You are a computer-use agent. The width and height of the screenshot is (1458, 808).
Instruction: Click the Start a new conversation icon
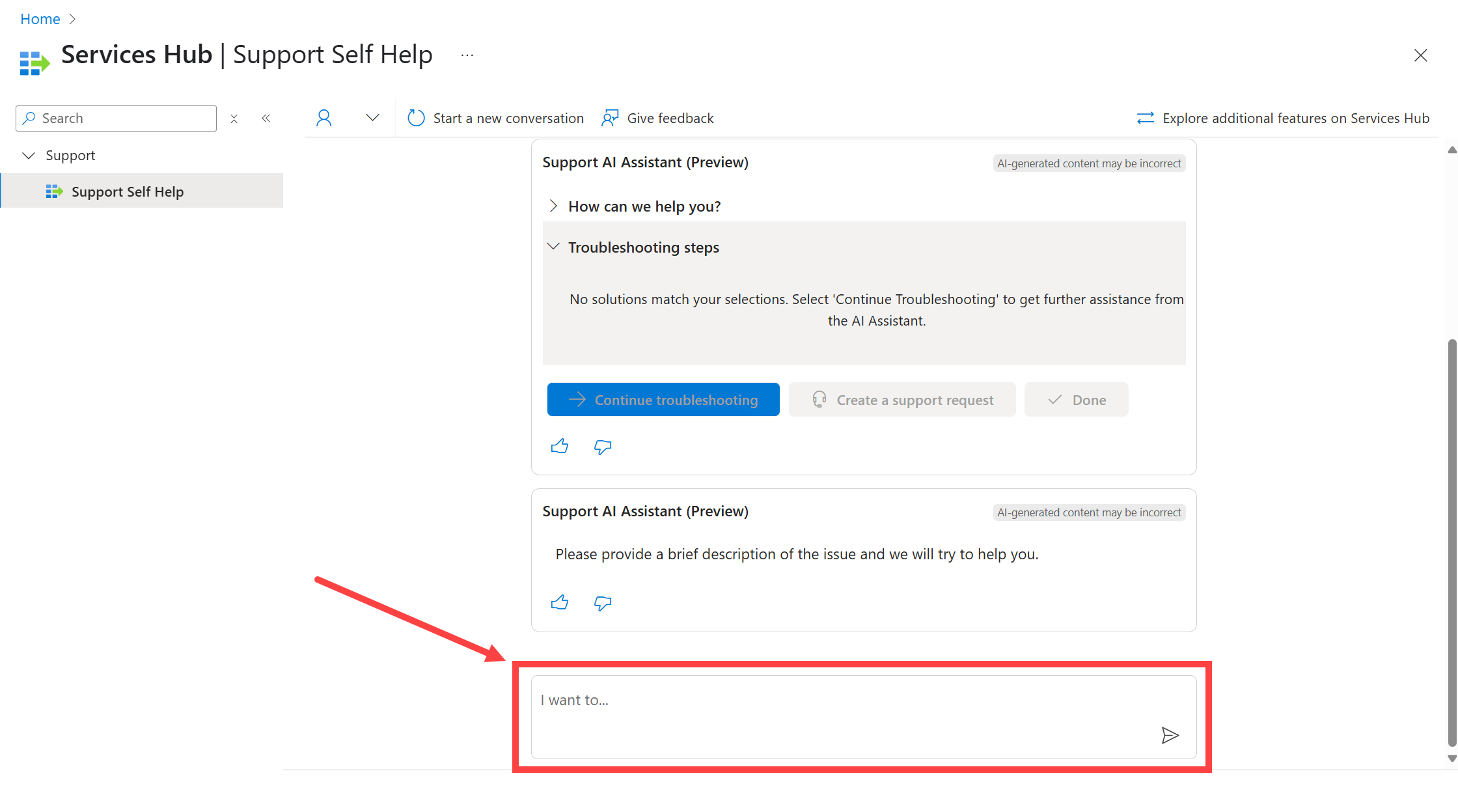(416, 118)
